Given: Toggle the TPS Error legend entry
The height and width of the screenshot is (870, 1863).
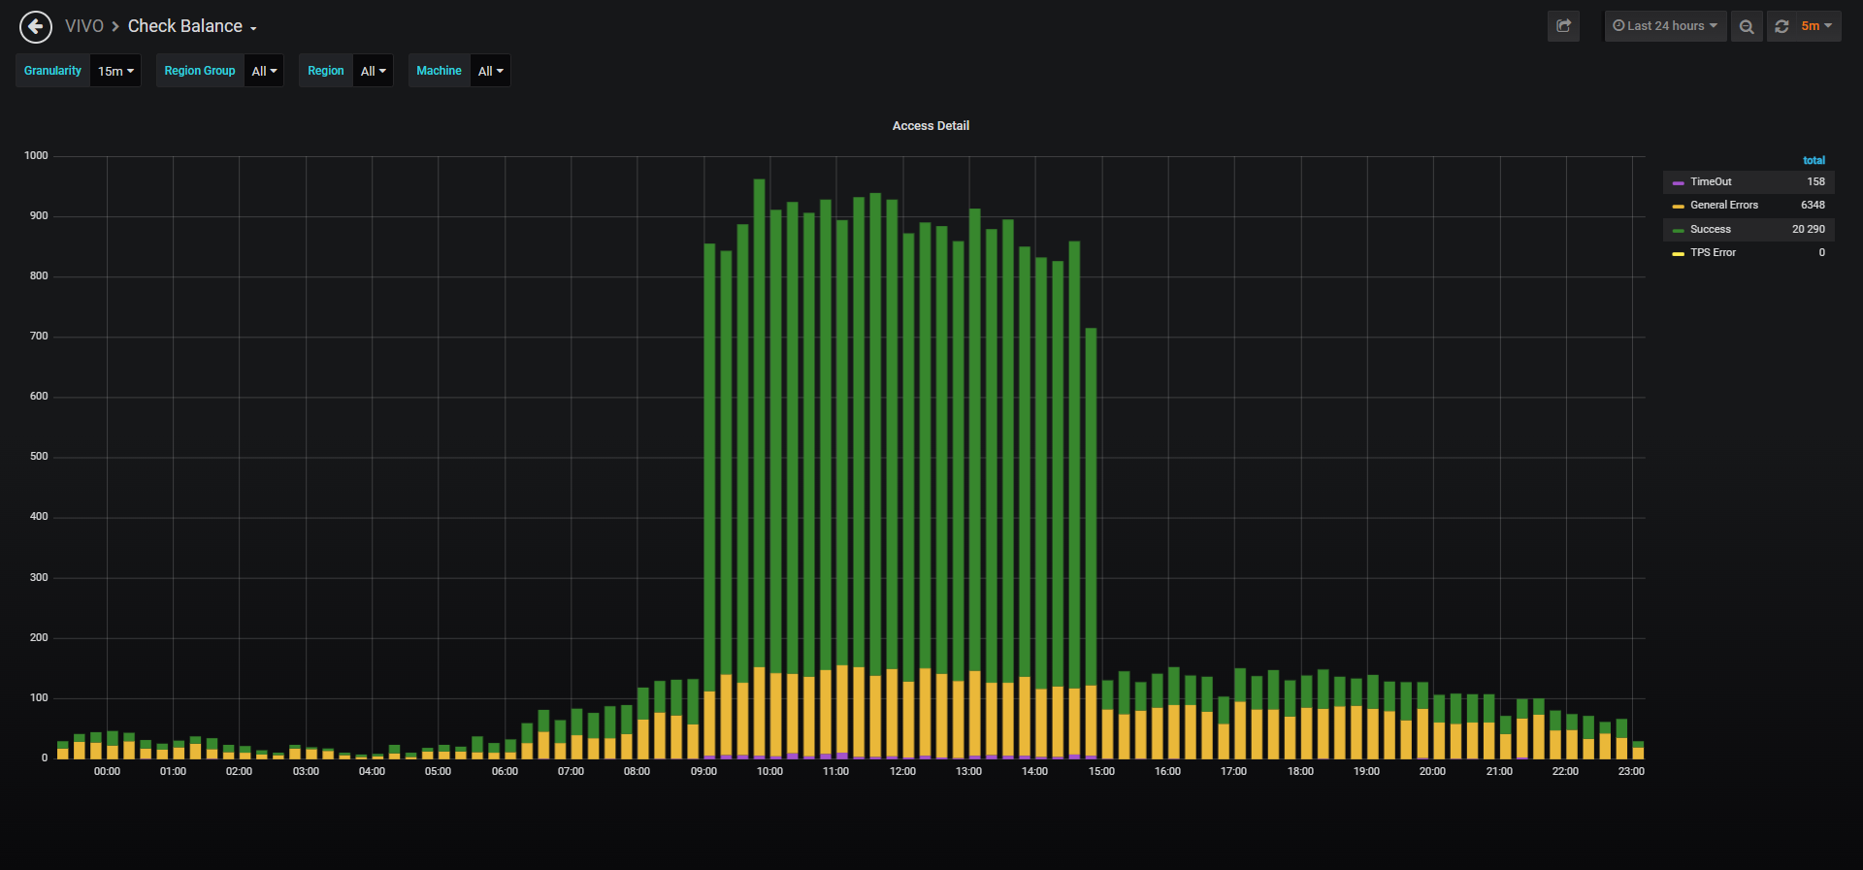Looking at the screenshot, I should click(x=1714, y=252).
